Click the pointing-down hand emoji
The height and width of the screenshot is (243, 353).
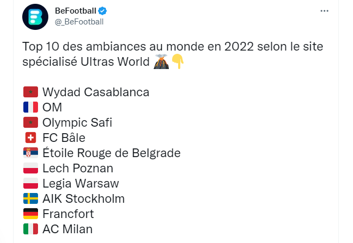178,62
